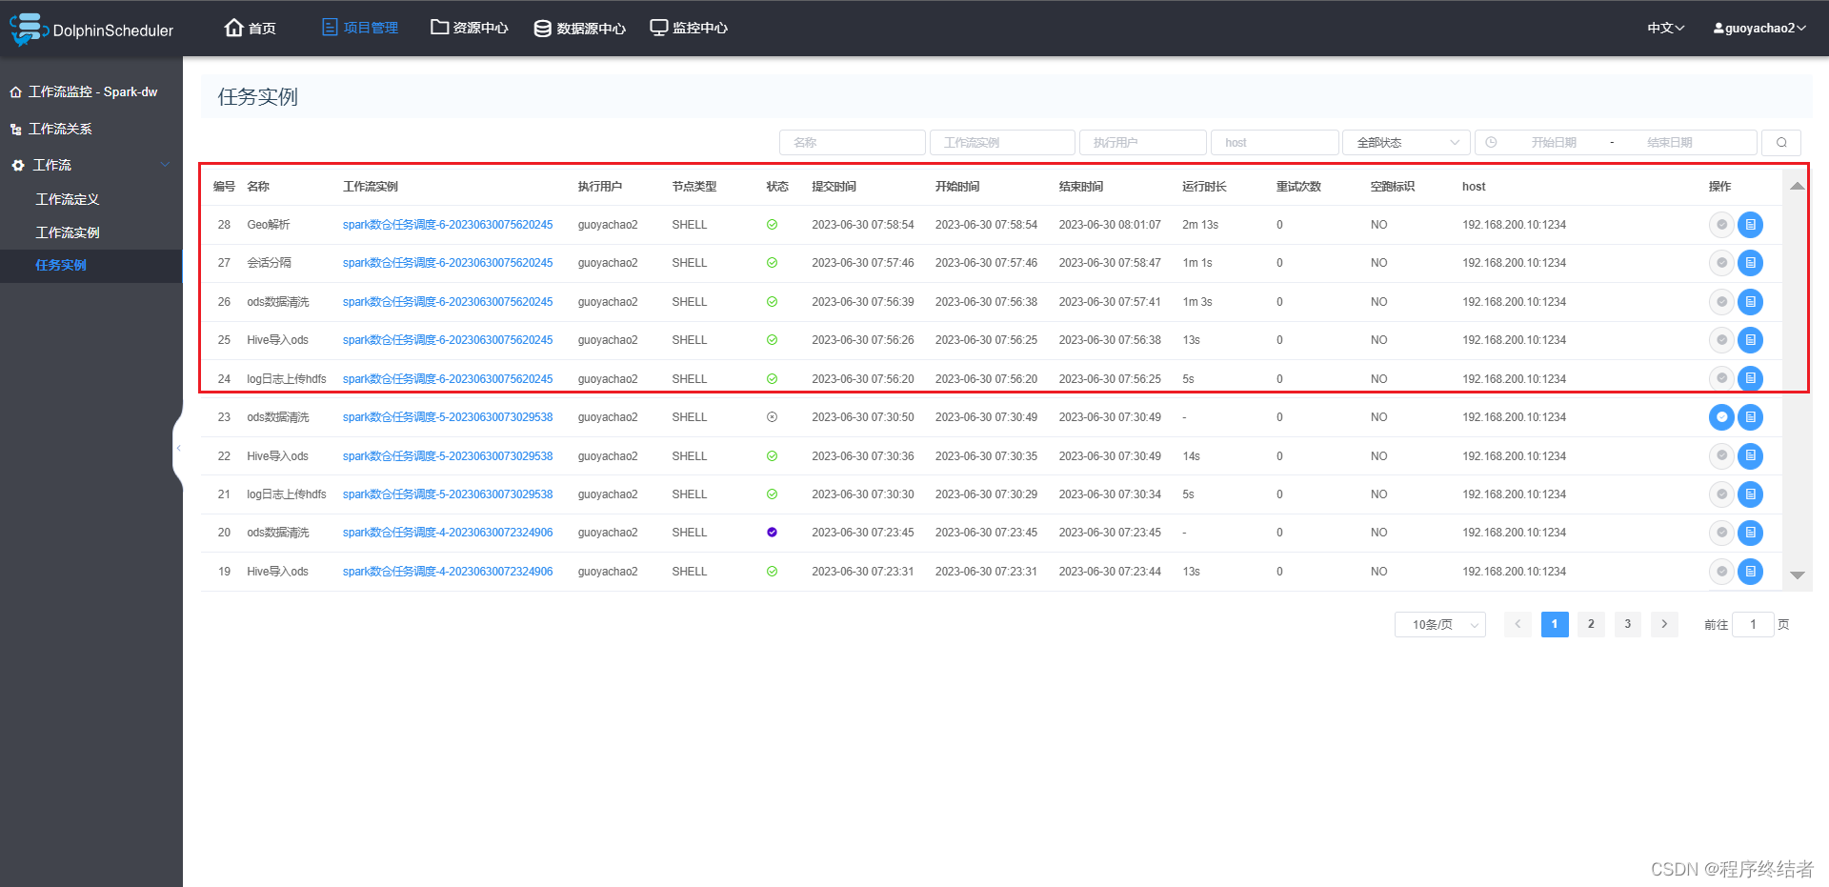Click force-success button for row 23
Screen dimensions: 1829x887
pos(1721,417)
